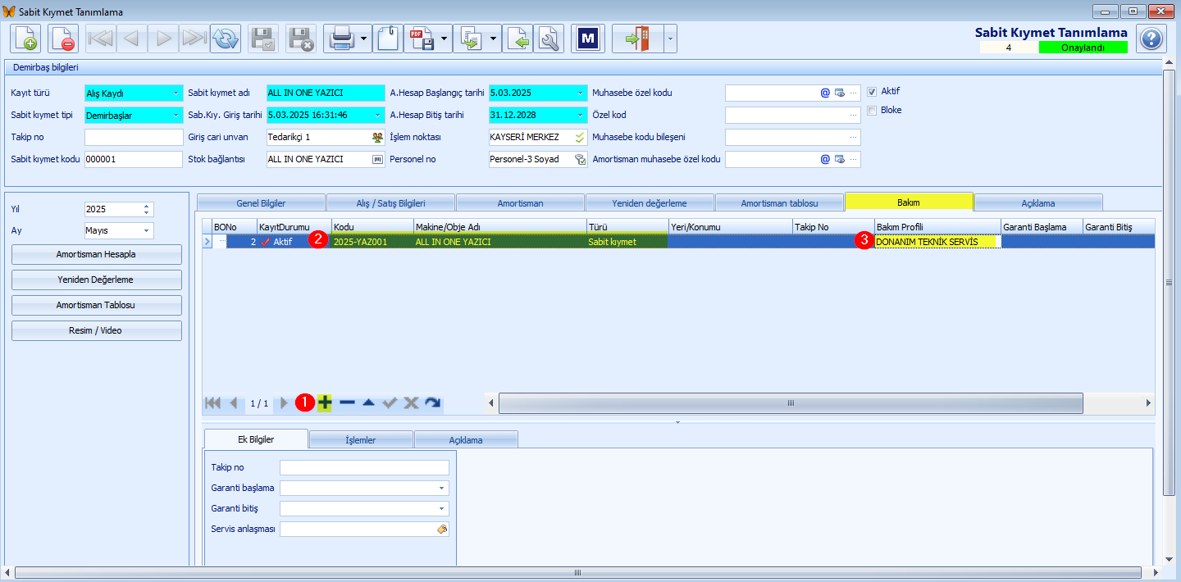Viewport: 1181px width, 582px height.
Task: Open the PDF export options dropdown arrow
Action: point(445,39)
